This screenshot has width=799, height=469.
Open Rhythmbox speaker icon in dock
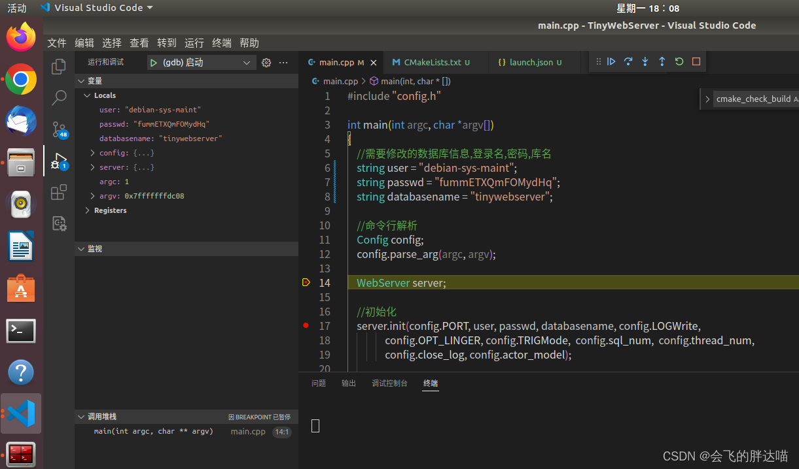(x=21, y=204)
